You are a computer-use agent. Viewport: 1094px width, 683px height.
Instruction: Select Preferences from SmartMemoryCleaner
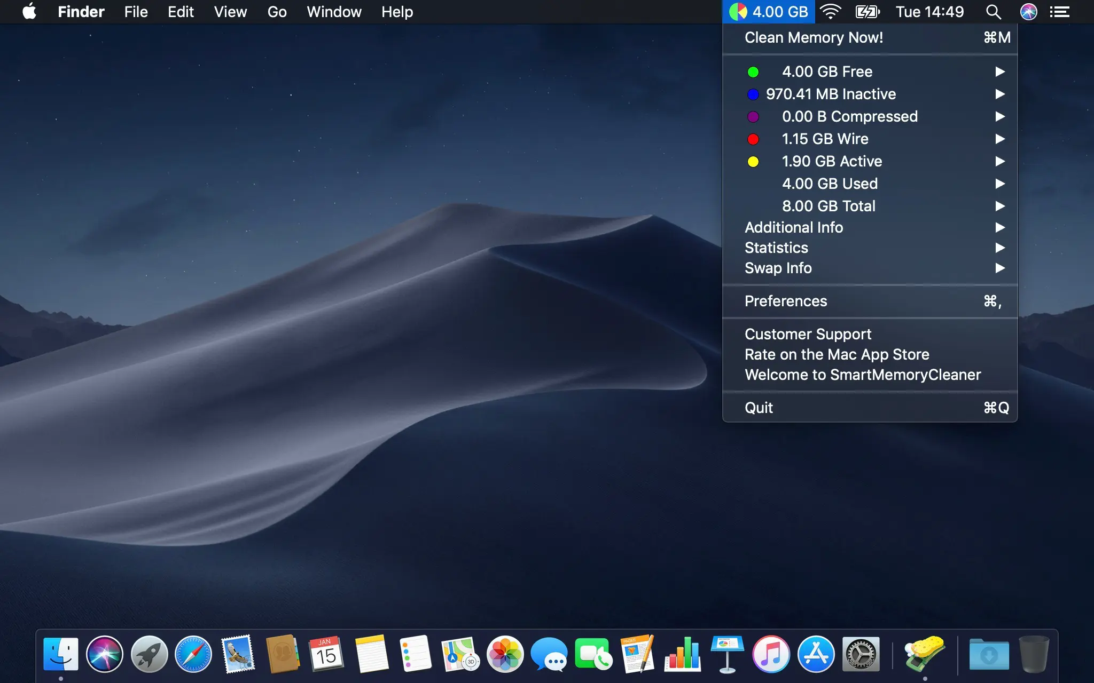click(786, 300)
